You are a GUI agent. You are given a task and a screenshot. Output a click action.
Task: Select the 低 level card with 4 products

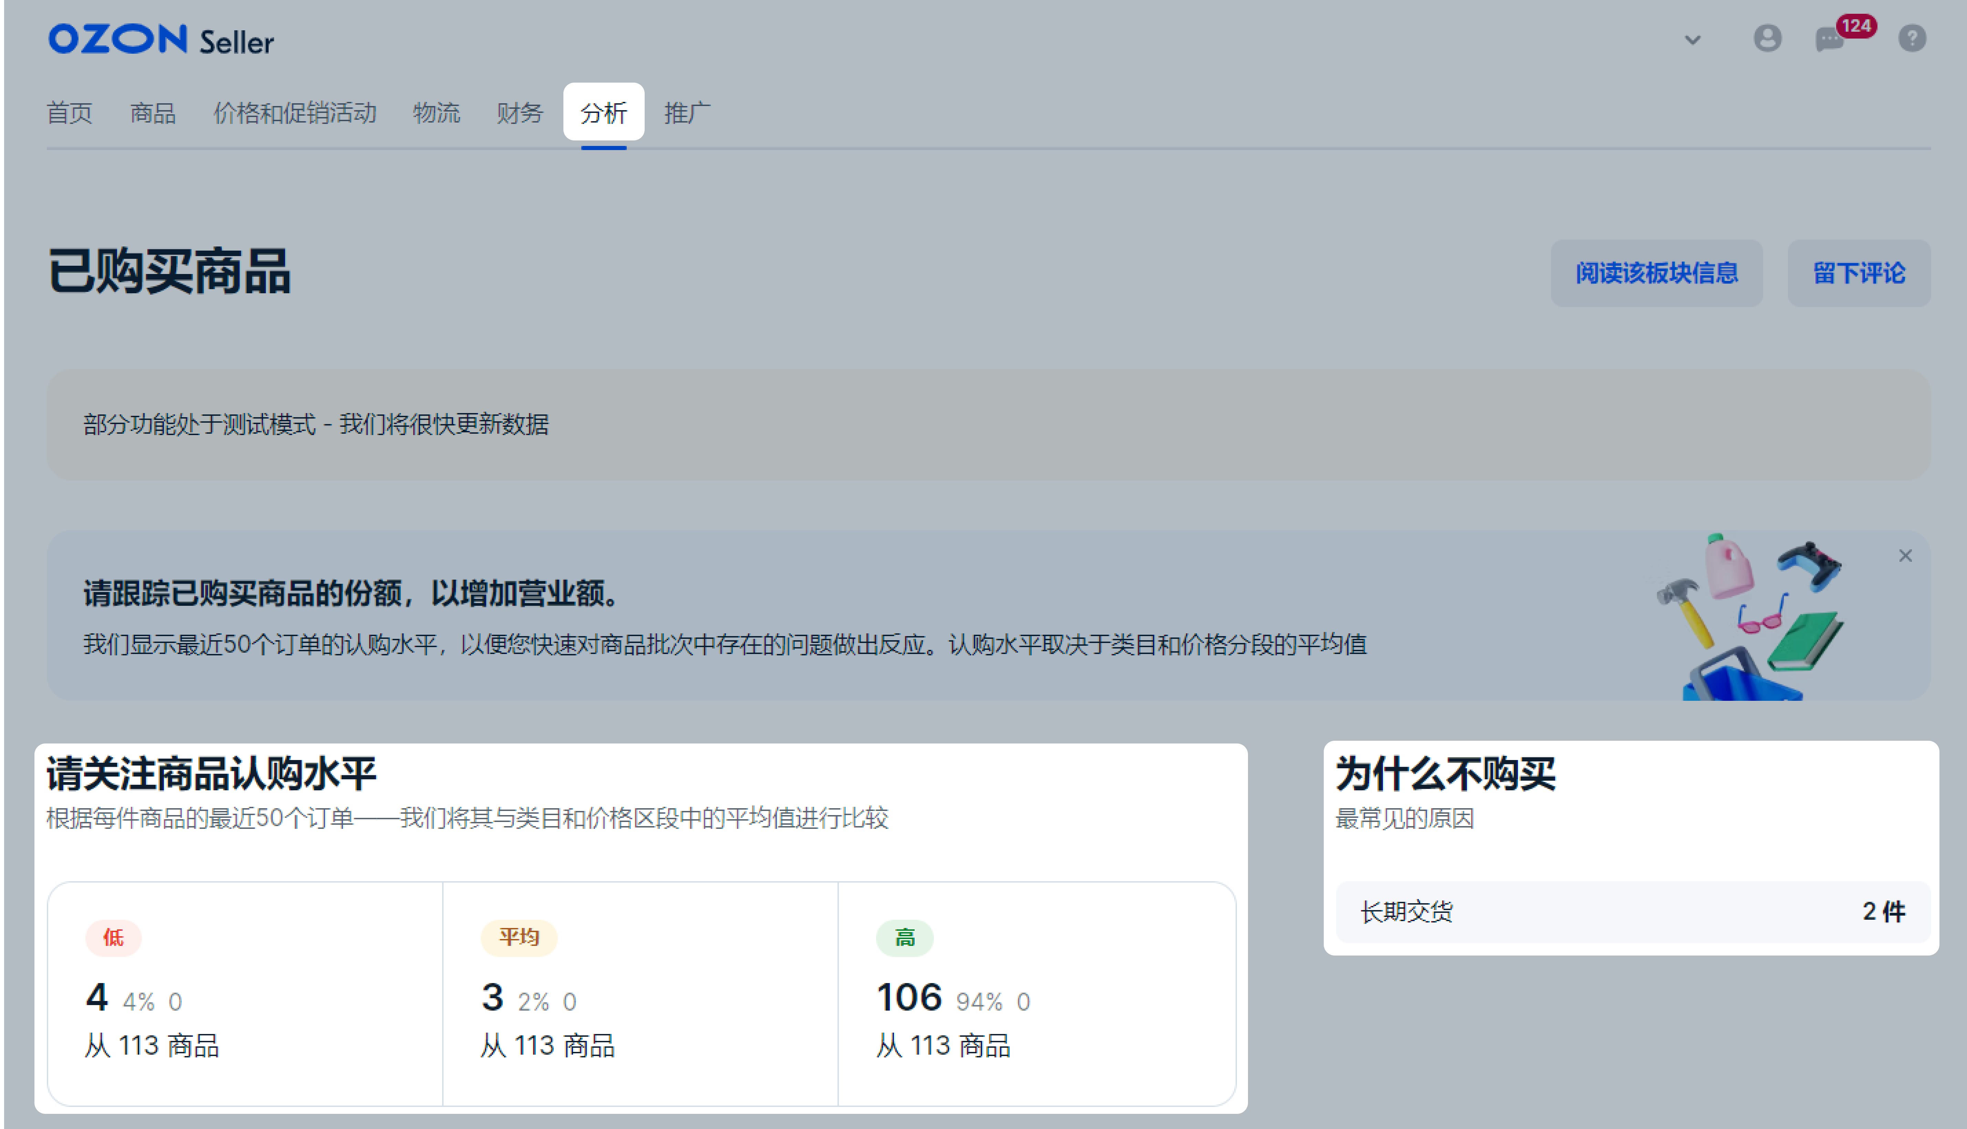(x=245, y=994)
